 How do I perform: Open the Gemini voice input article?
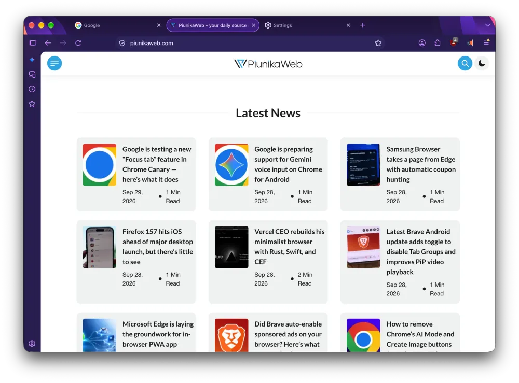point(288,164)
